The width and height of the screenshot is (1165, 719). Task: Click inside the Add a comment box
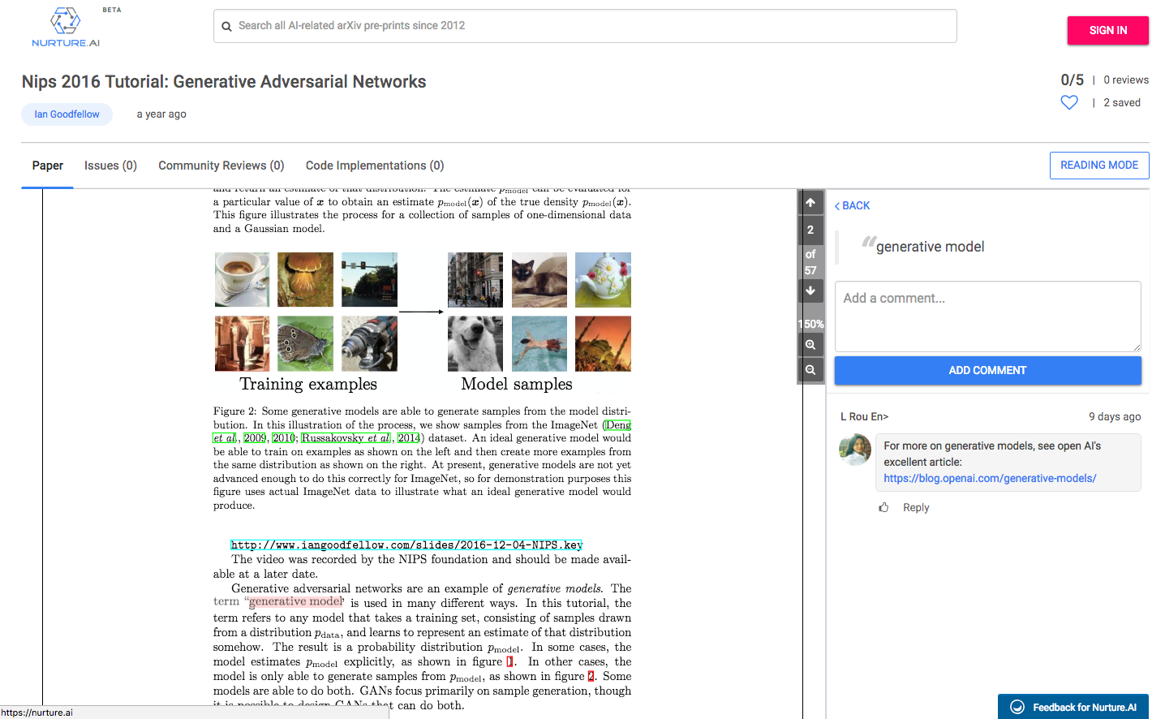tap(987, 316)
